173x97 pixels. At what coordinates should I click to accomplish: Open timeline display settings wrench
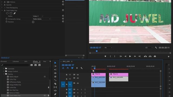coord(82,68)
